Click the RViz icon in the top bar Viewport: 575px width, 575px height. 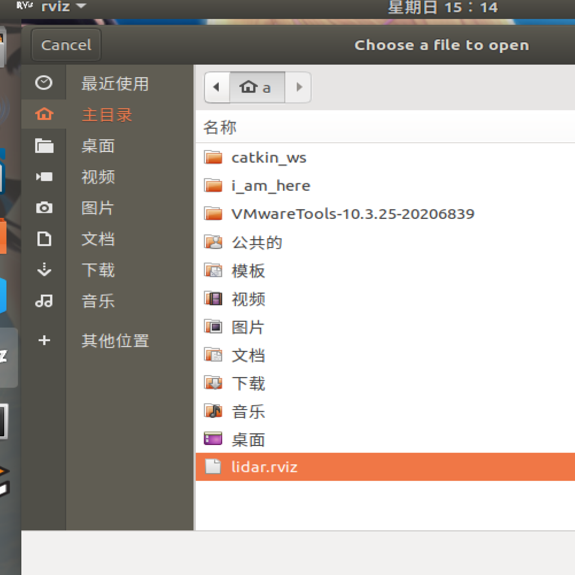25,5
